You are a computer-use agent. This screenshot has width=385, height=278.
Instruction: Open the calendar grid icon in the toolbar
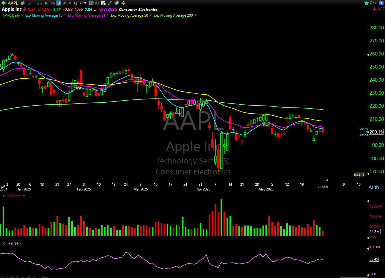tap(103, 3)
